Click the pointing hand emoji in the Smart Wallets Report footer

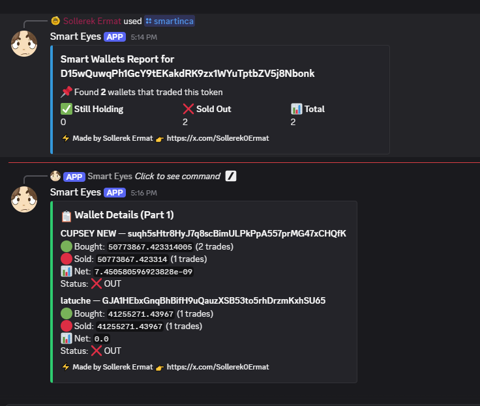(x=160, y=139)
